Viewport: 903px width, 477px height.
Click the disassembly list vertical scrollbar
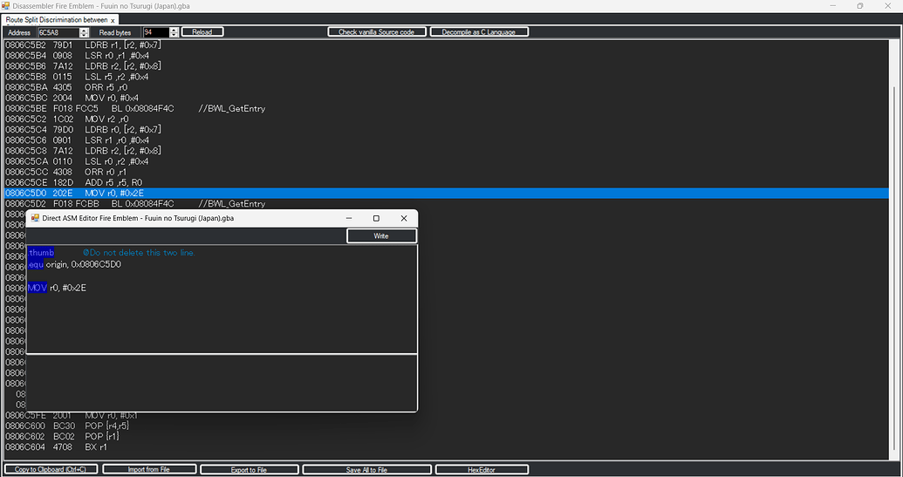[x=893, y=249]
